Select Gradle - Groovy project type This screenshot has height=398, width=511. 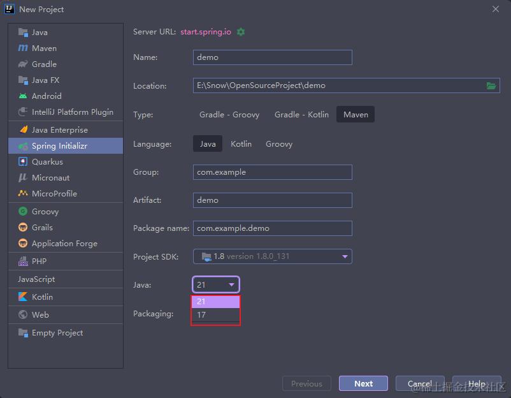tap(229, 115)
